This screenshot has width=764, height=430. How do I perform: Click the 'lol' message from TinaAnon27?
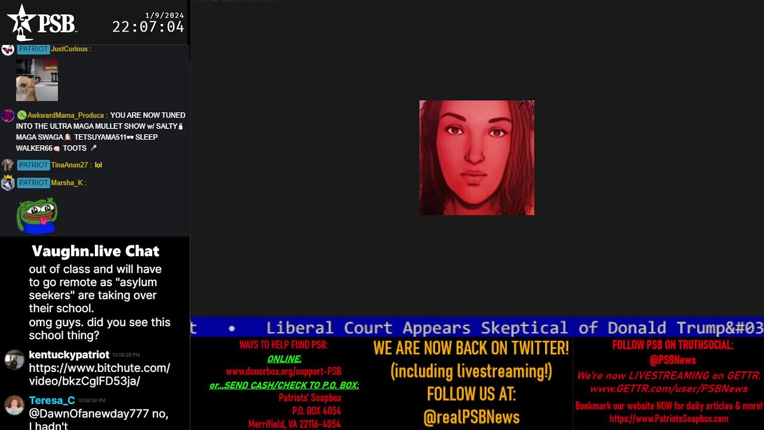tap(98, 165)
